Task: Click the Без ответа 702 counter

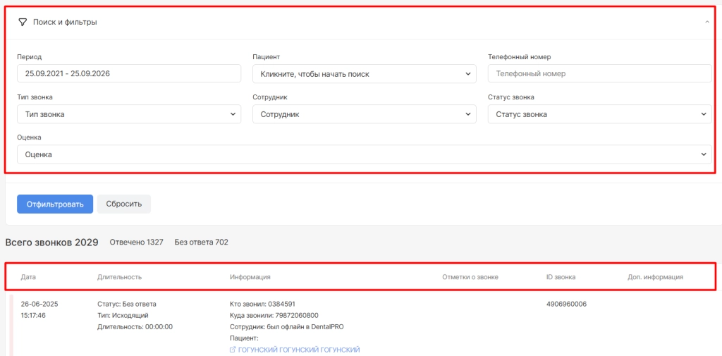Action: pos(201,243)
